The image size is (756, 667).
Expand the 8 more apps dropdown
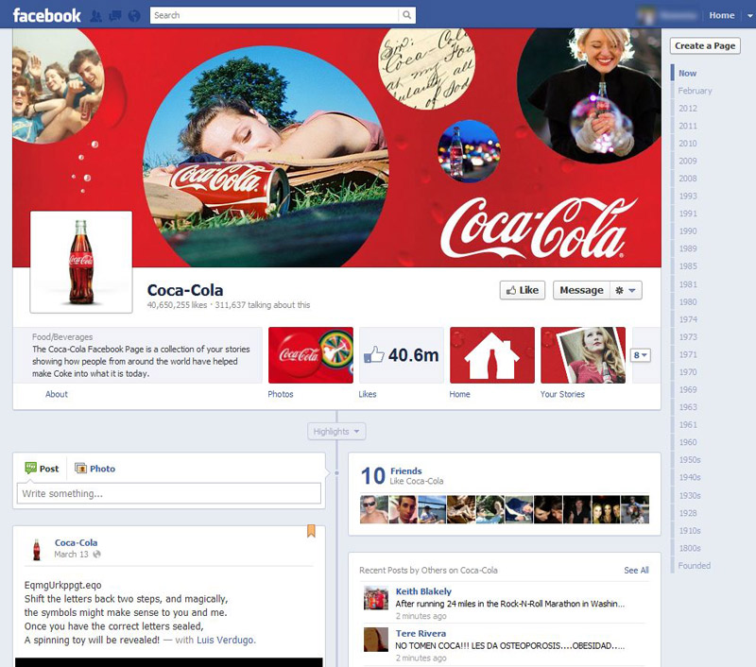[x=641, y=355]
